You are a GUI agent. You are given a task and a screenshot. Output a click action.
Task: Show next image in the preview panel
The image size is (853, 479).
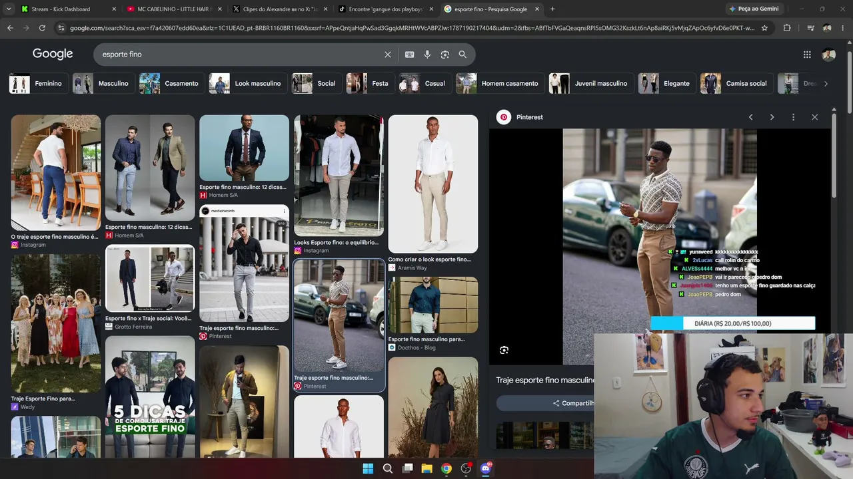(772, 117)
